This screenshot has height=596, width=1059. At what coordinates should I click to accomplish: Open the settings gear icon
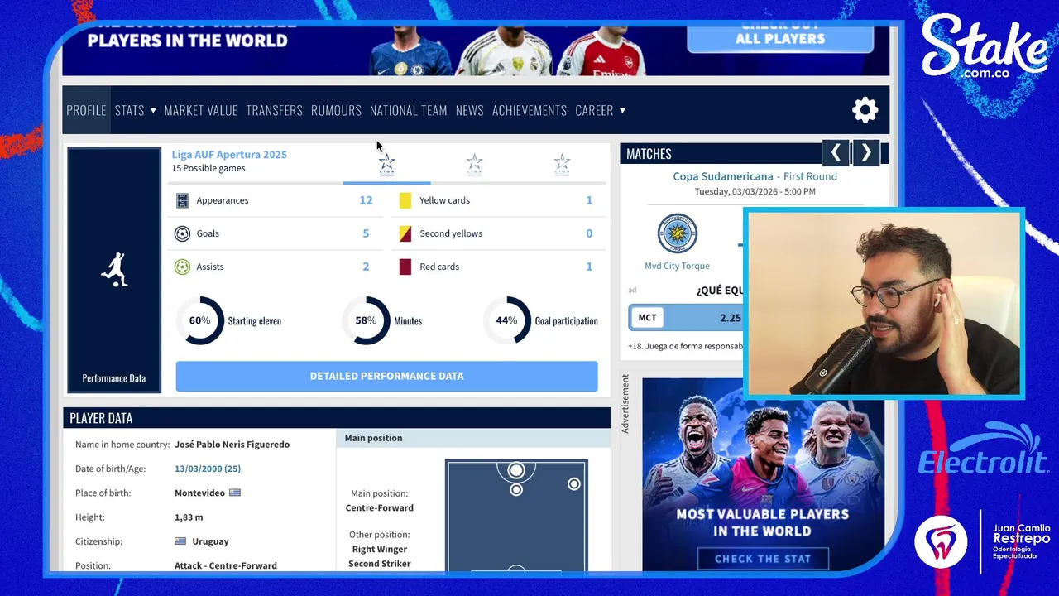click(865, 110)
